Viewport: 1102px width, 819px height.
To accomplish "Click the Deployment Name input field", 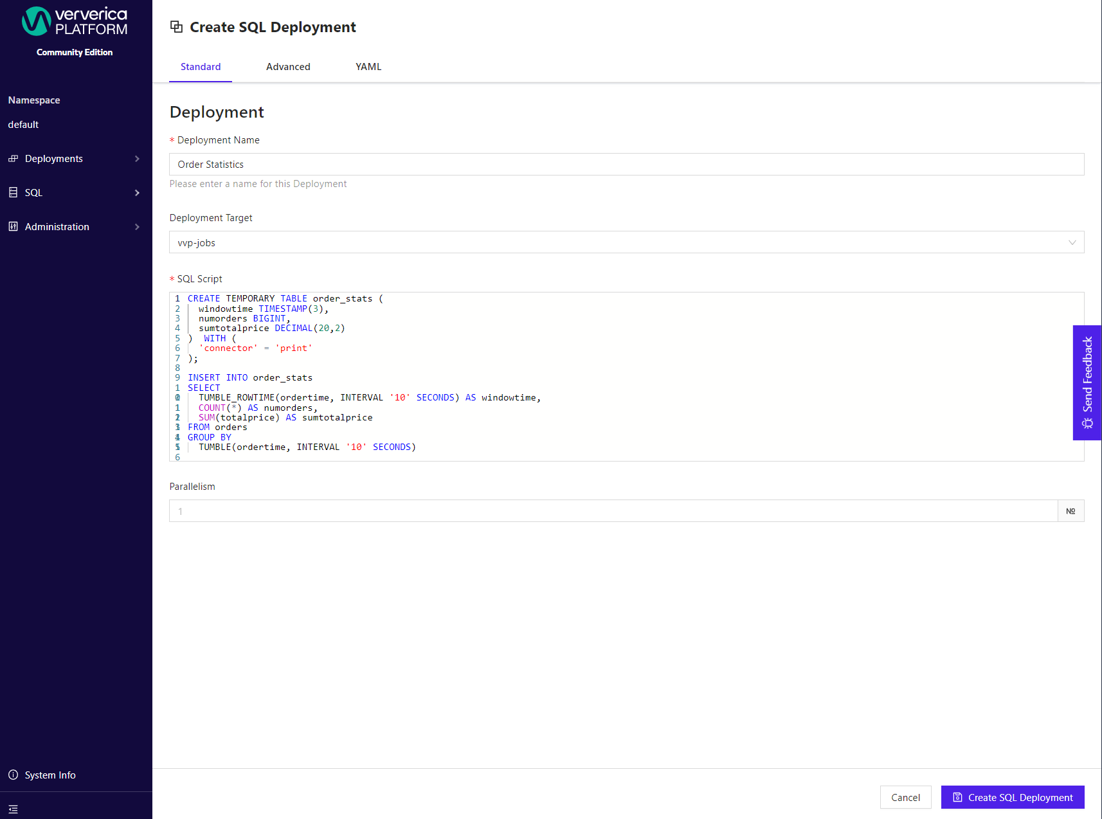I will (627, 165).
